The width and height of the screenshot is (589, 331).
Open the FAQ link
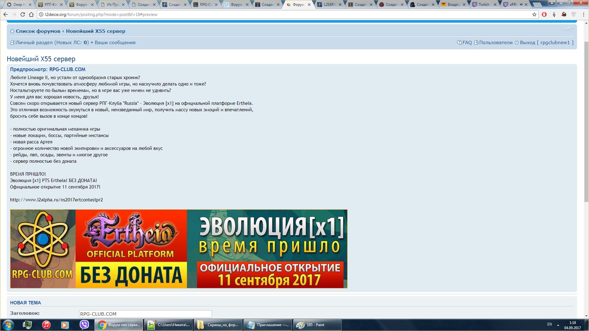tap(464, 43)
